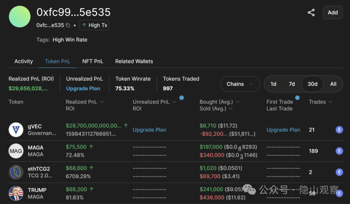The width and height of the screenshot is (350, 204).
Task: Click the High Tx badge
Action: 94,25
